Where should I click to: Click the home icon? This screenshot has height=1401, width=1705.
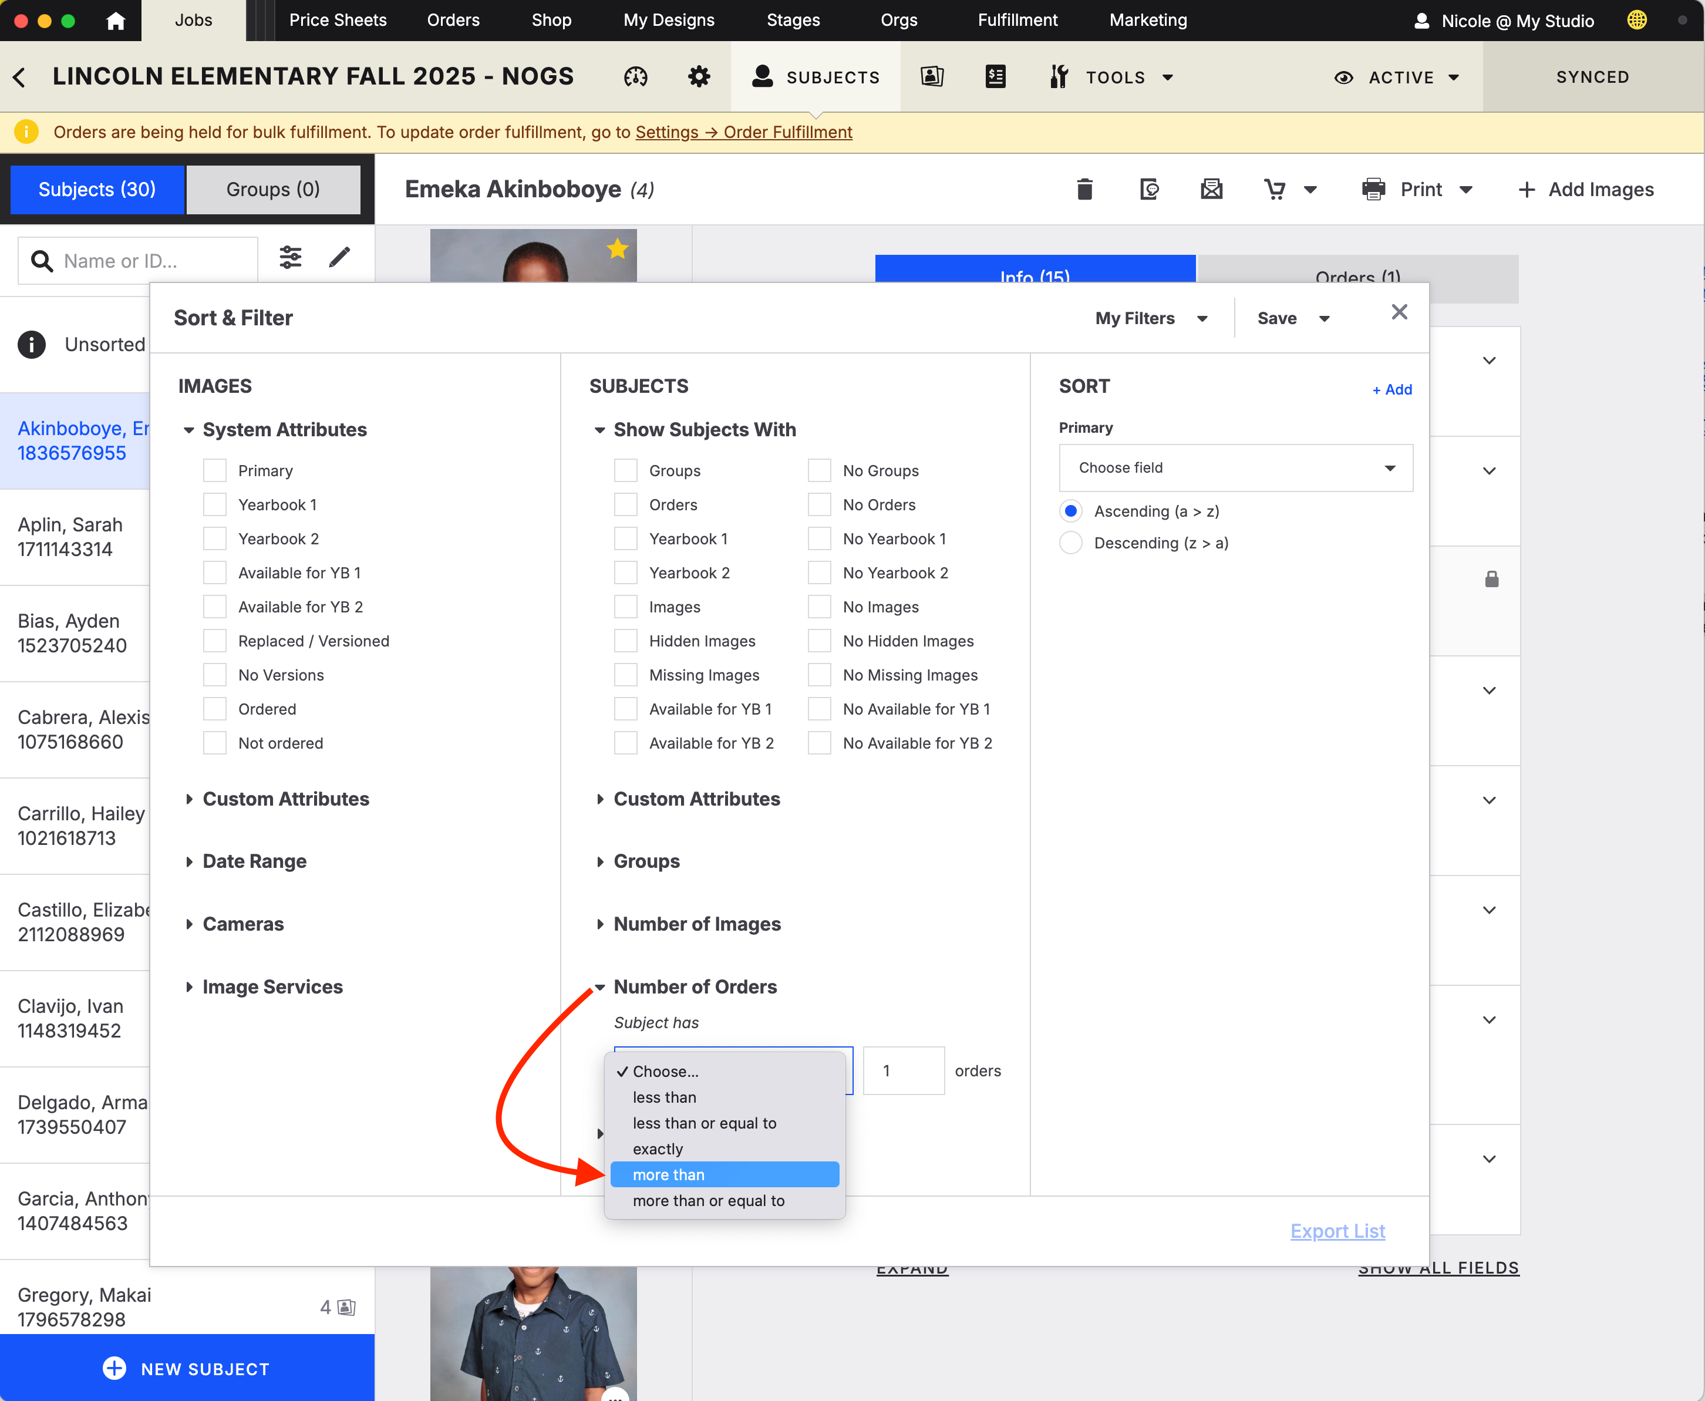(116, 20)
